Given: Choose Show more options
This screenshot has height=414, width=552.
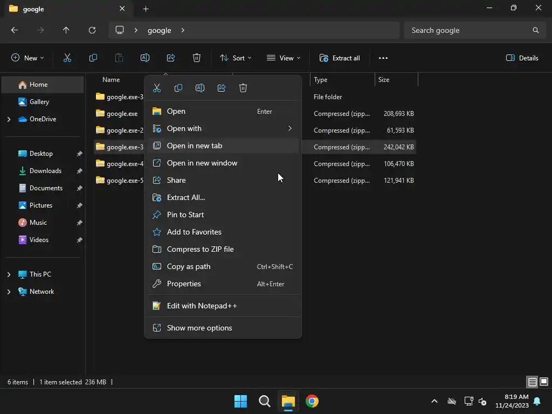Looking at the screenshot, I should 223,328.
